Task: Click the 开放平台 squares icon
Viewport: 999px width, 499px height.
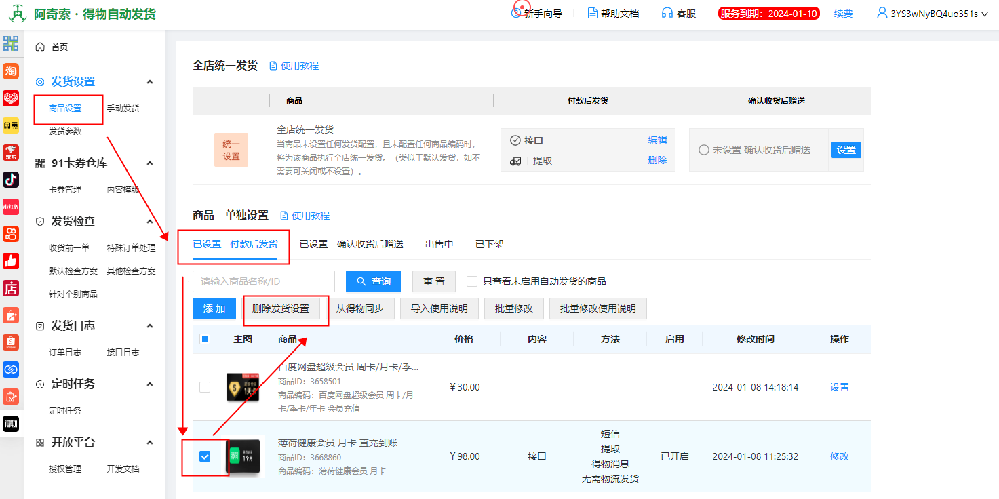Action: click(x=40, y=442)
